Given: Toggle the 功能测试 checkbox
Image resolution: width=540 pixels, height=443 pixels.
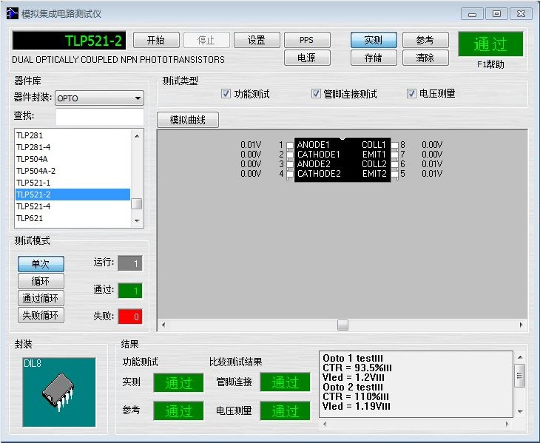Looking at the screenshot, I should coord(226,94).
